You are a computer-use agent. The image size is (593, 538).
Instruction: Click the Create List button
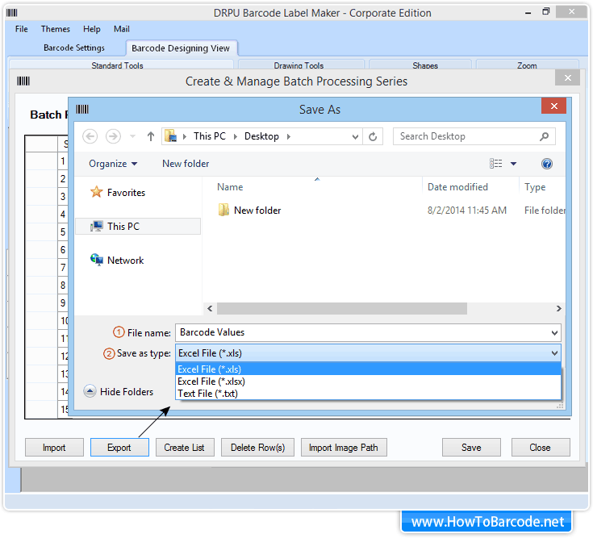click(185, 448)
